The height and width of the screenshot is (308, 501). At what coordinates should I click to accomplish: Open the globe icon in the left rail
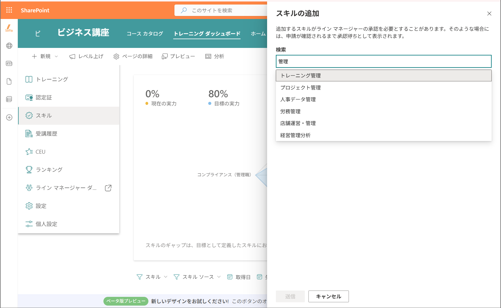[x=9, y=46]
